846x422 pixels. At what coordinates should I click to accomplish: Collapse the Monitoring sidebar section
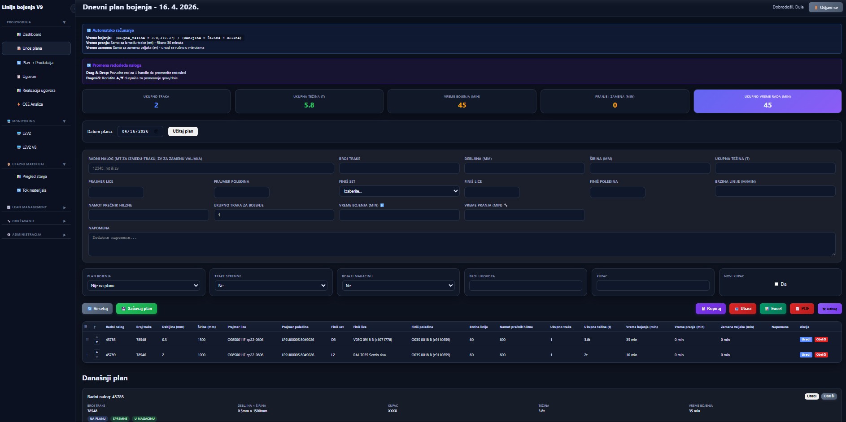coord(36,121)
